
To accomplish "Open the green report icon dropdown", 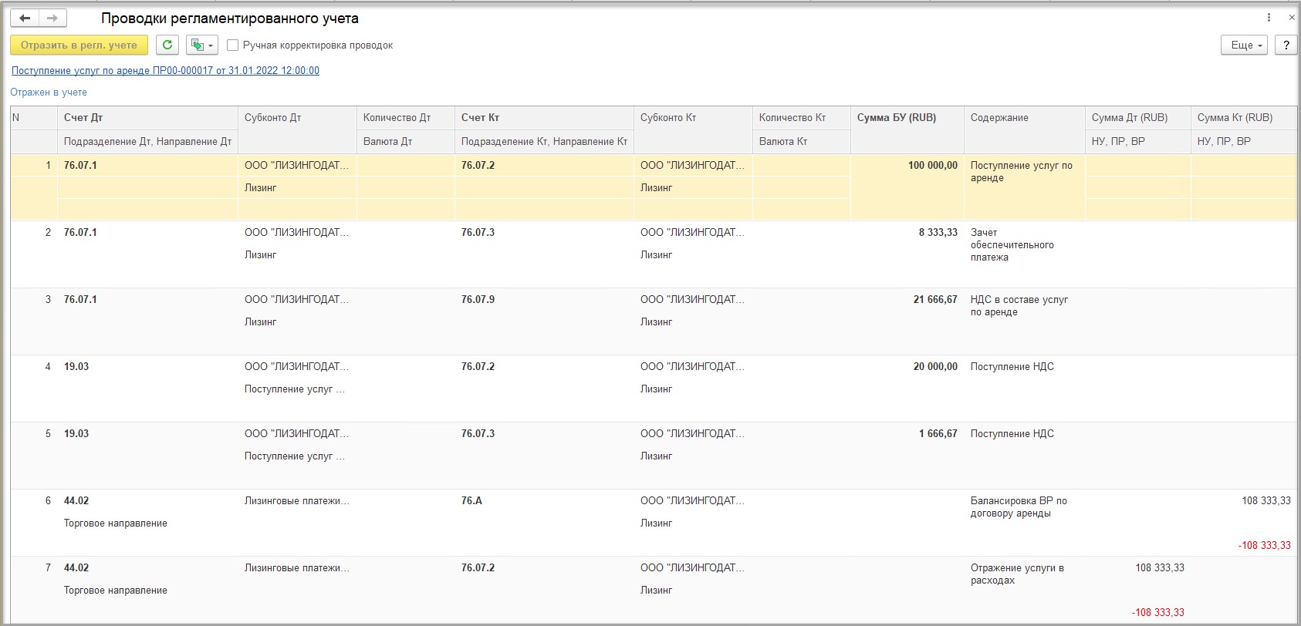I will (202, 45).
